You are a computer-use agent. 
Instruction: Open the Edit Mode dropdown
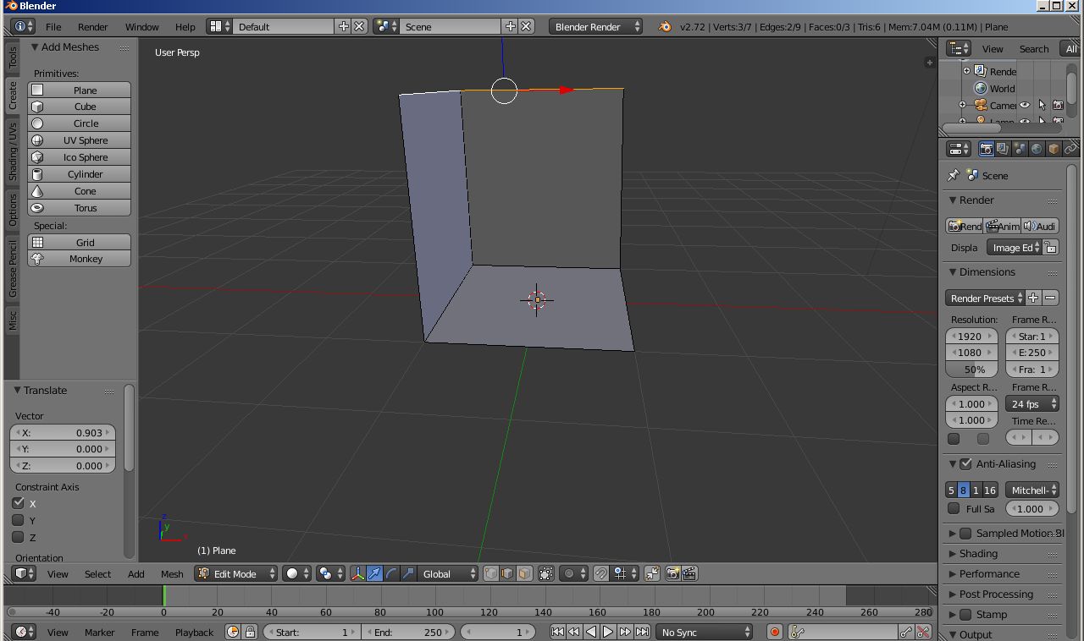pyautogui.click(x=235, y=573)
